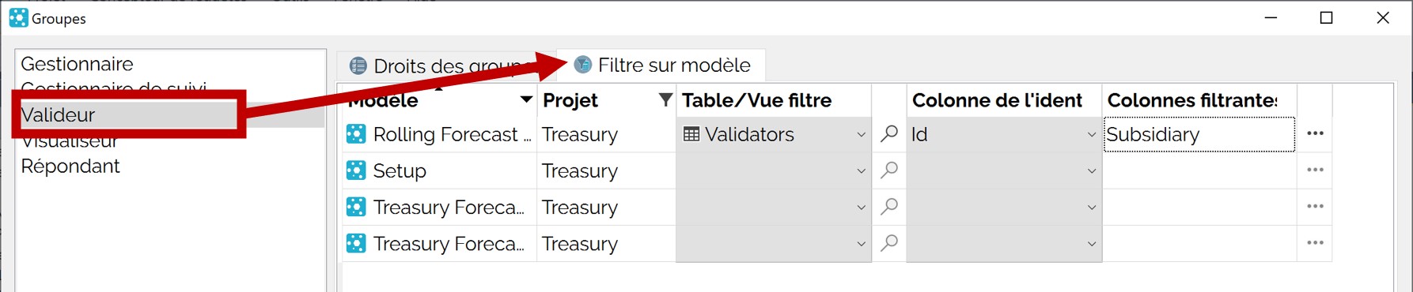This screenshot has width=1413, height=292.
Task: Open the ellipsis menu beside Subsidiary
Action: tap(1315, 133)
